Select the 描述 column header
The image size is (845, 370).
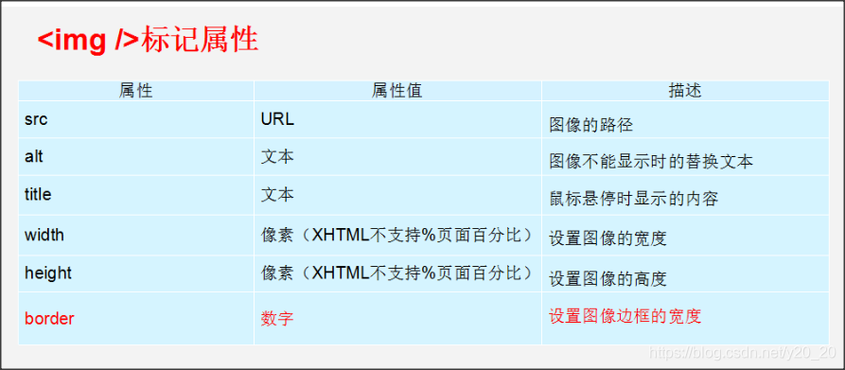point(685,91)
